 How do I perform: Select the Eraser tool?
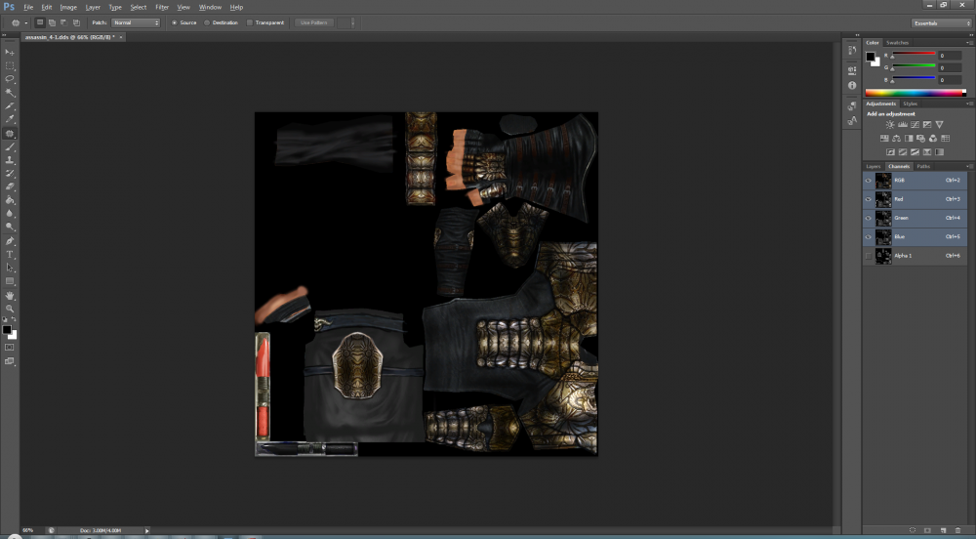[10, 187]
